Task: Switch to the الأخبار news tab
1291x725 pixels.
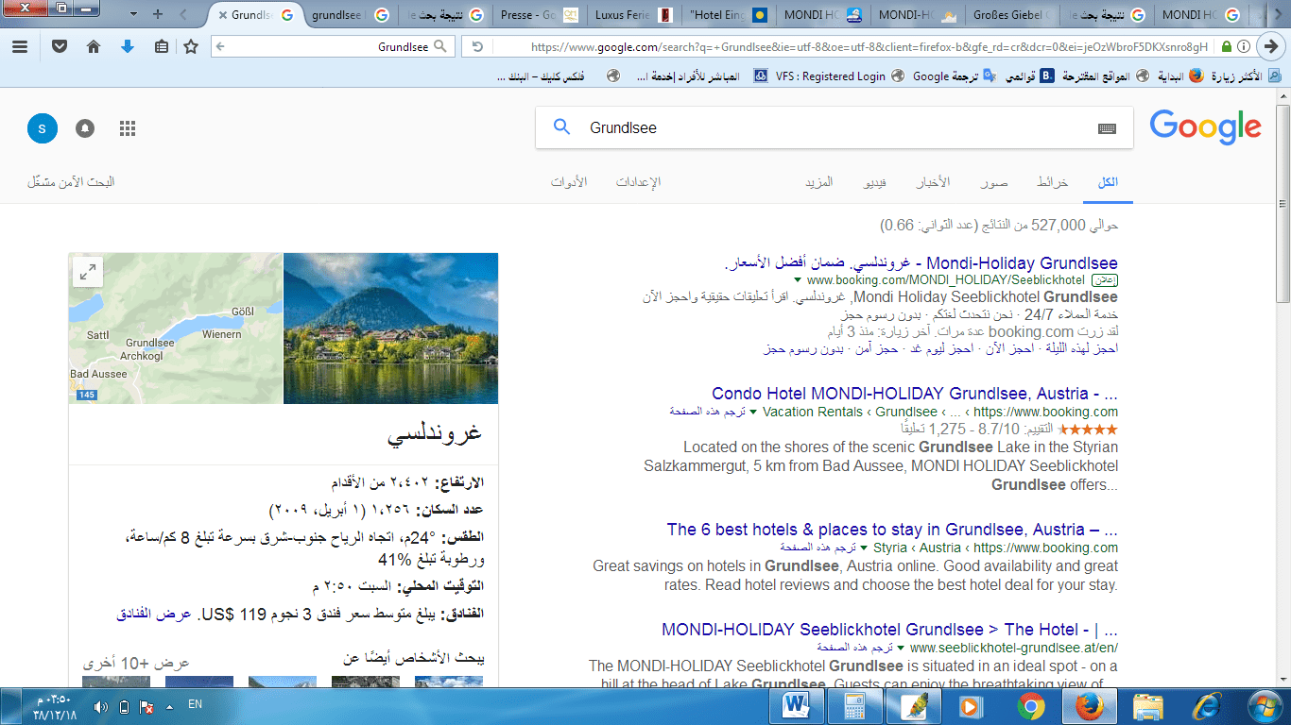Action: point(933,182)
